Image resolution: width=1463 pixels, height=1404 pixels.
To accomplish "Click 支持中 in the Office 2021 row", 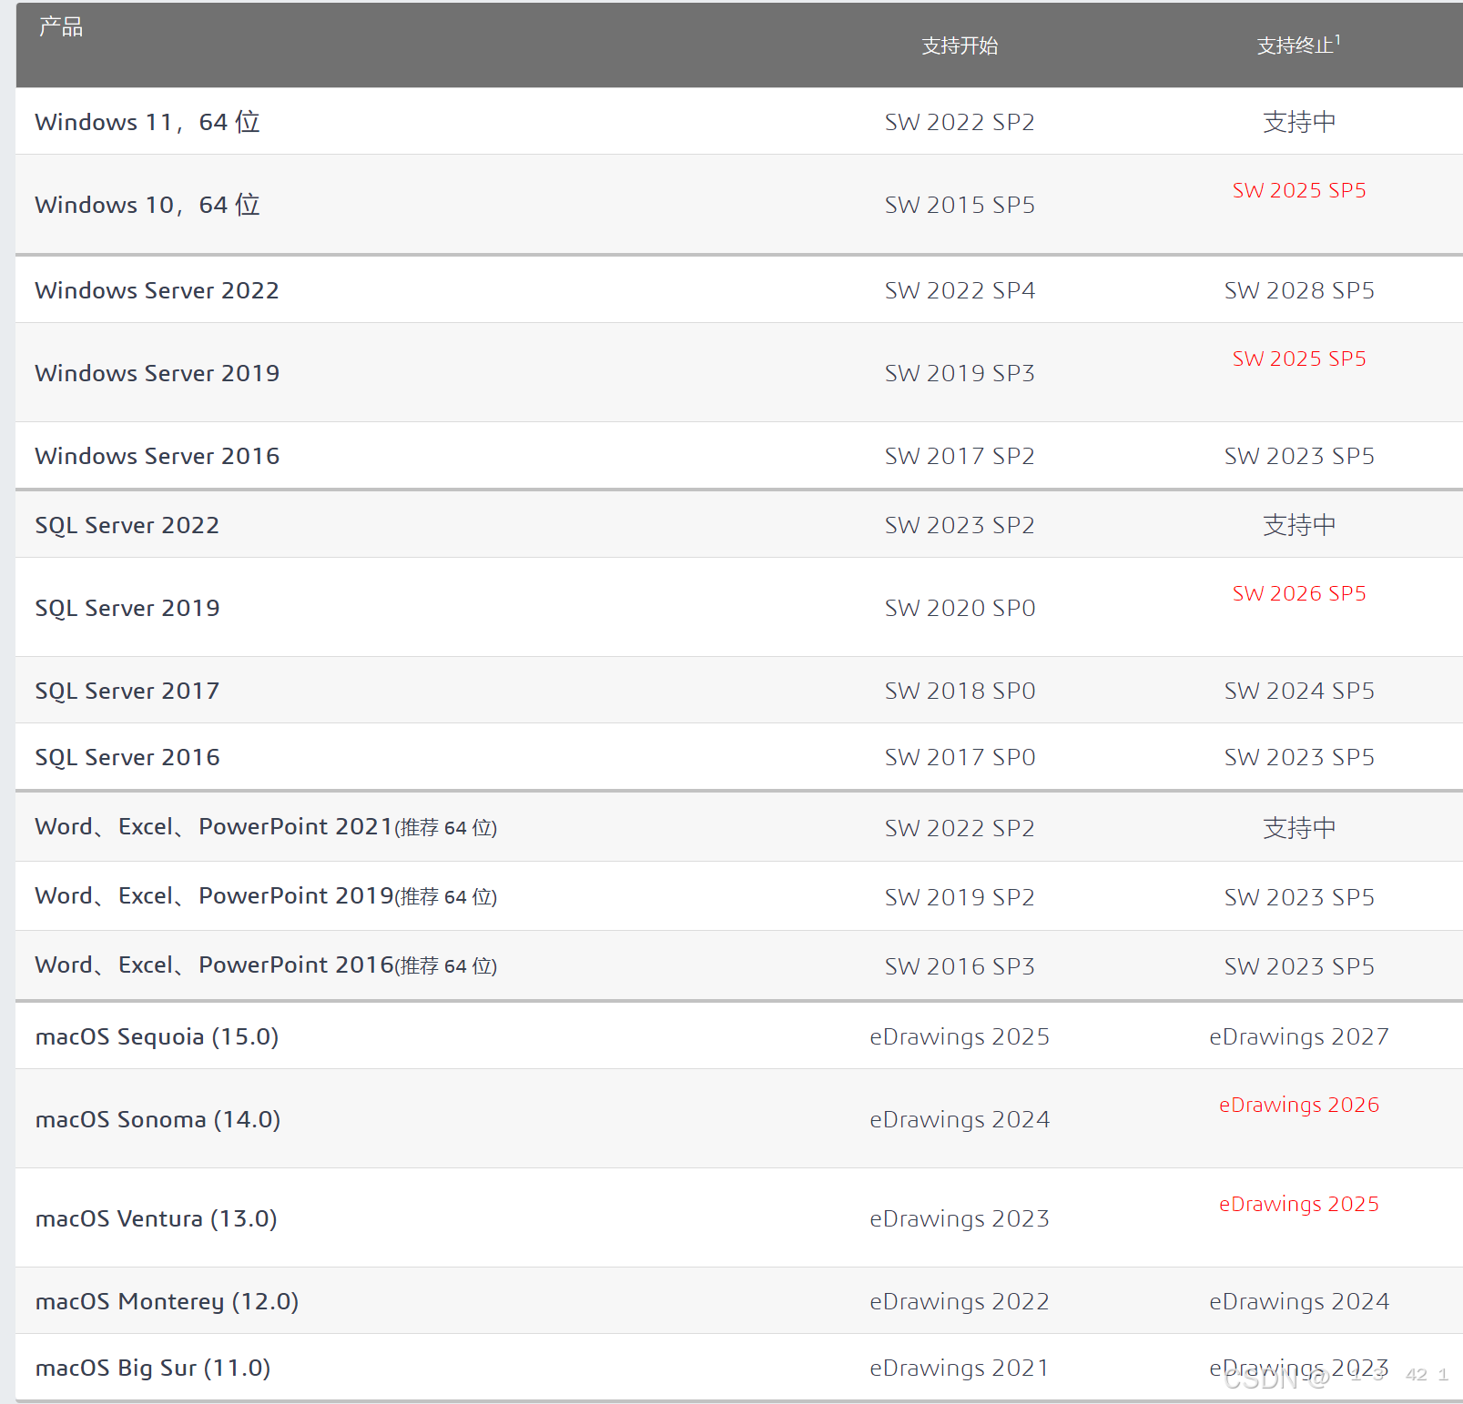I will click(1299, 828).
